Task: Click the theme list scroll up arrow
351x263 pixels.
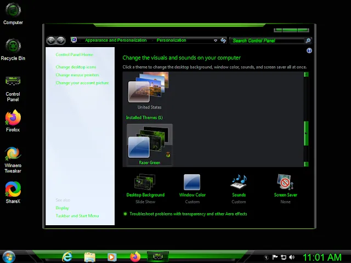Action: (x=306, y=75)
